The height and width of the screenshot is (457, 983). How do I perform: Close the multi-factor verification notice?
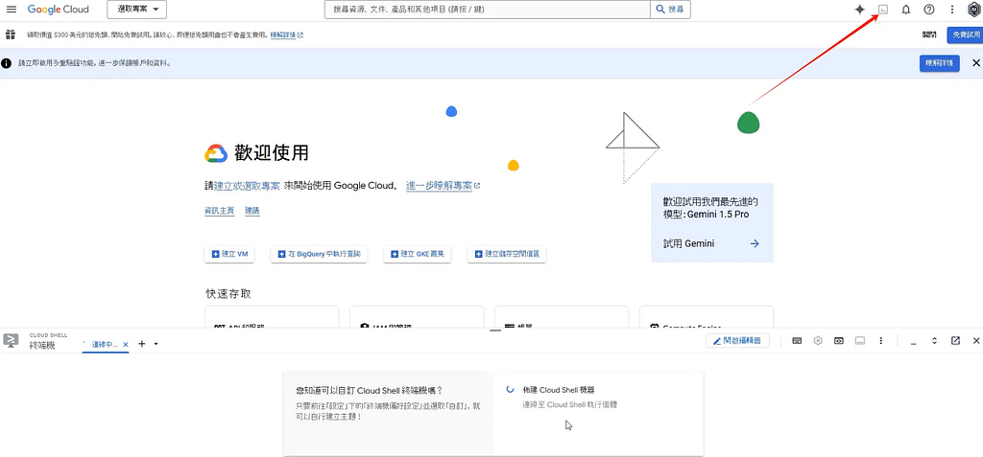975,63
